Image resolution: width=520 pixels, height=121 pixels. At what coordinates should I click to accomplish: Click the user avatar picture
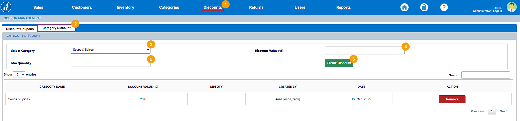(x=511, y=7)
